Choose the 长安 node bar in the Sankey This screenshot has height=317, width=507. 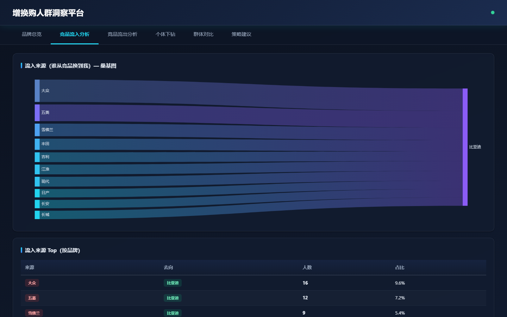tap(37, 204)
